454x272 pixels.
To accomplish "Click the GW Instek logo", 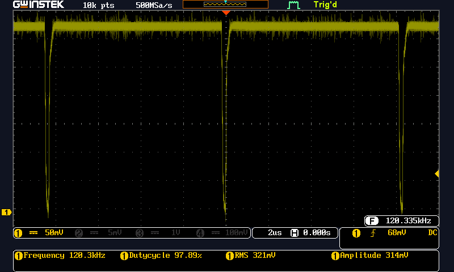I will [39, 5].
